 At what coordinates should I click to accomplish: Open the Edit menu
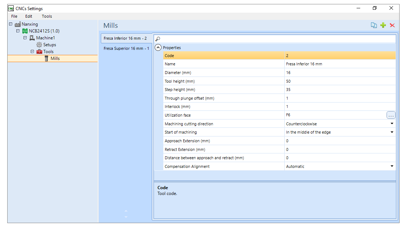click(29, 16)
